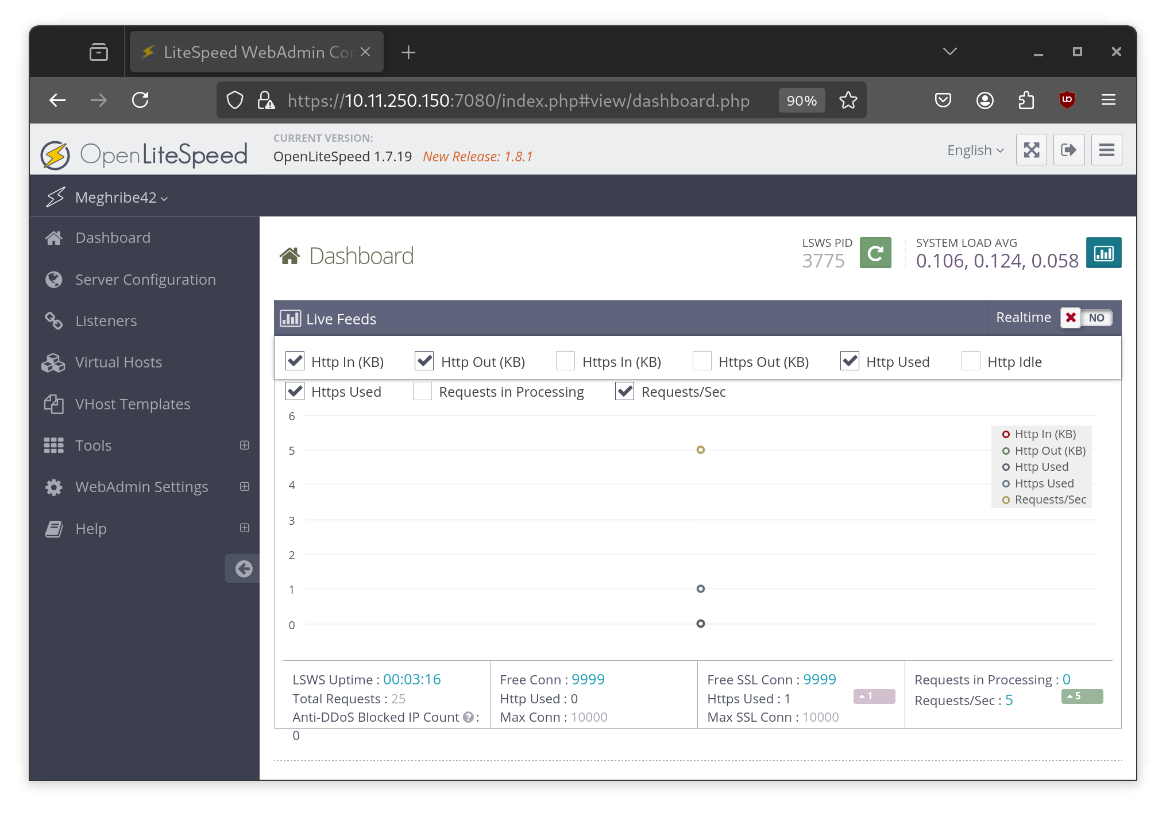Go back to the previous page
This screenshot has height=813, width=1166.
57,100
